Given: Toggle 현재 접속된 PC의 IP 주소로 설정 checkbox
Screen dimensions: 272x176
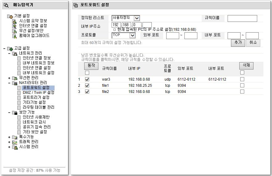Looking at the screenshot, I should tap(114, 30).
